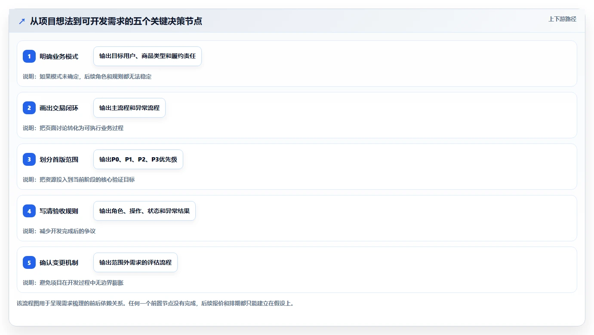Click the footer text starting 该流程图用于呈现
594x335 pixels.
coord(155,303)
